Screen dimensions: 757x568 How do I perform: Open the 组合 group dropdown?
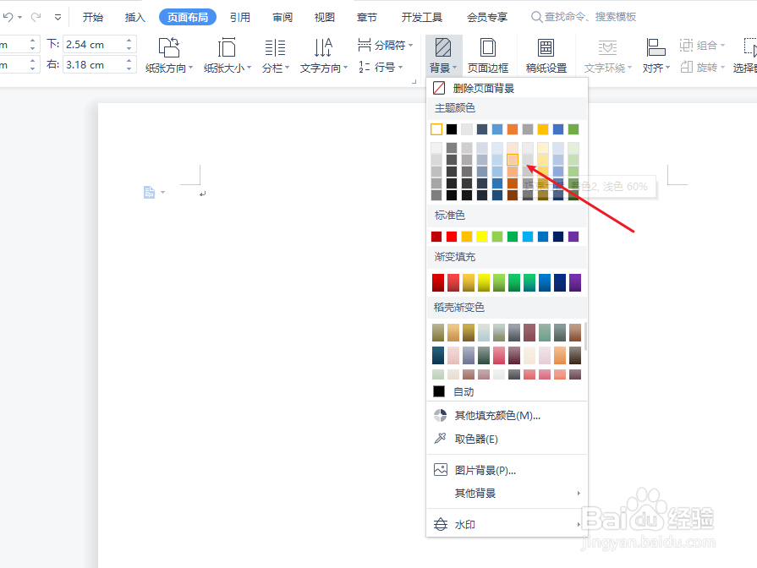coord(703,46)
